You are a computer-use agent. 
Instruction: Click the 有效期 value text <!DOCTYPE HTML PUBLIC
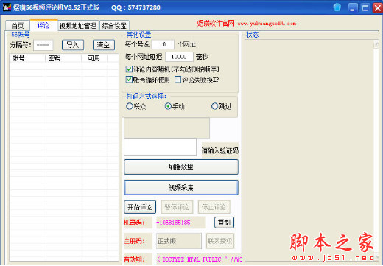pyautogui.click(x=200, y=259)
